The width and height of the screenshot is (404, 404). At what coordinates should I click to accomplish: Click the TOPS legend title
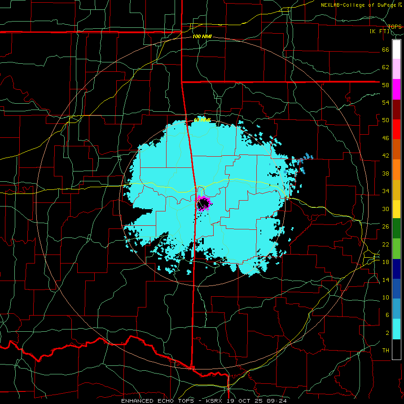(395, 27)
